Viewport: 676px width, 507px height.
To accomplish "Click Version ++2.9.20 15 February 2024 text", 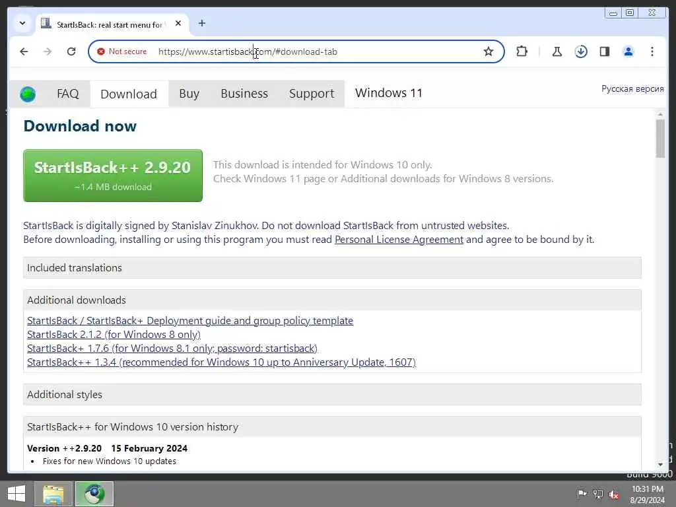I will [108, 448].
